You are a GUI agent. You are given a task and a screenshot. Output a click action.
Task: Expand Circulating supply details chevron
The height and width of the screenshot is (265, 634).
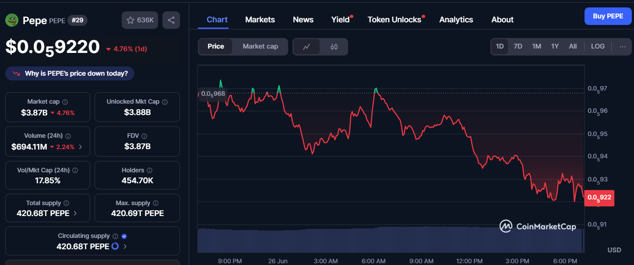coord(125,247)
